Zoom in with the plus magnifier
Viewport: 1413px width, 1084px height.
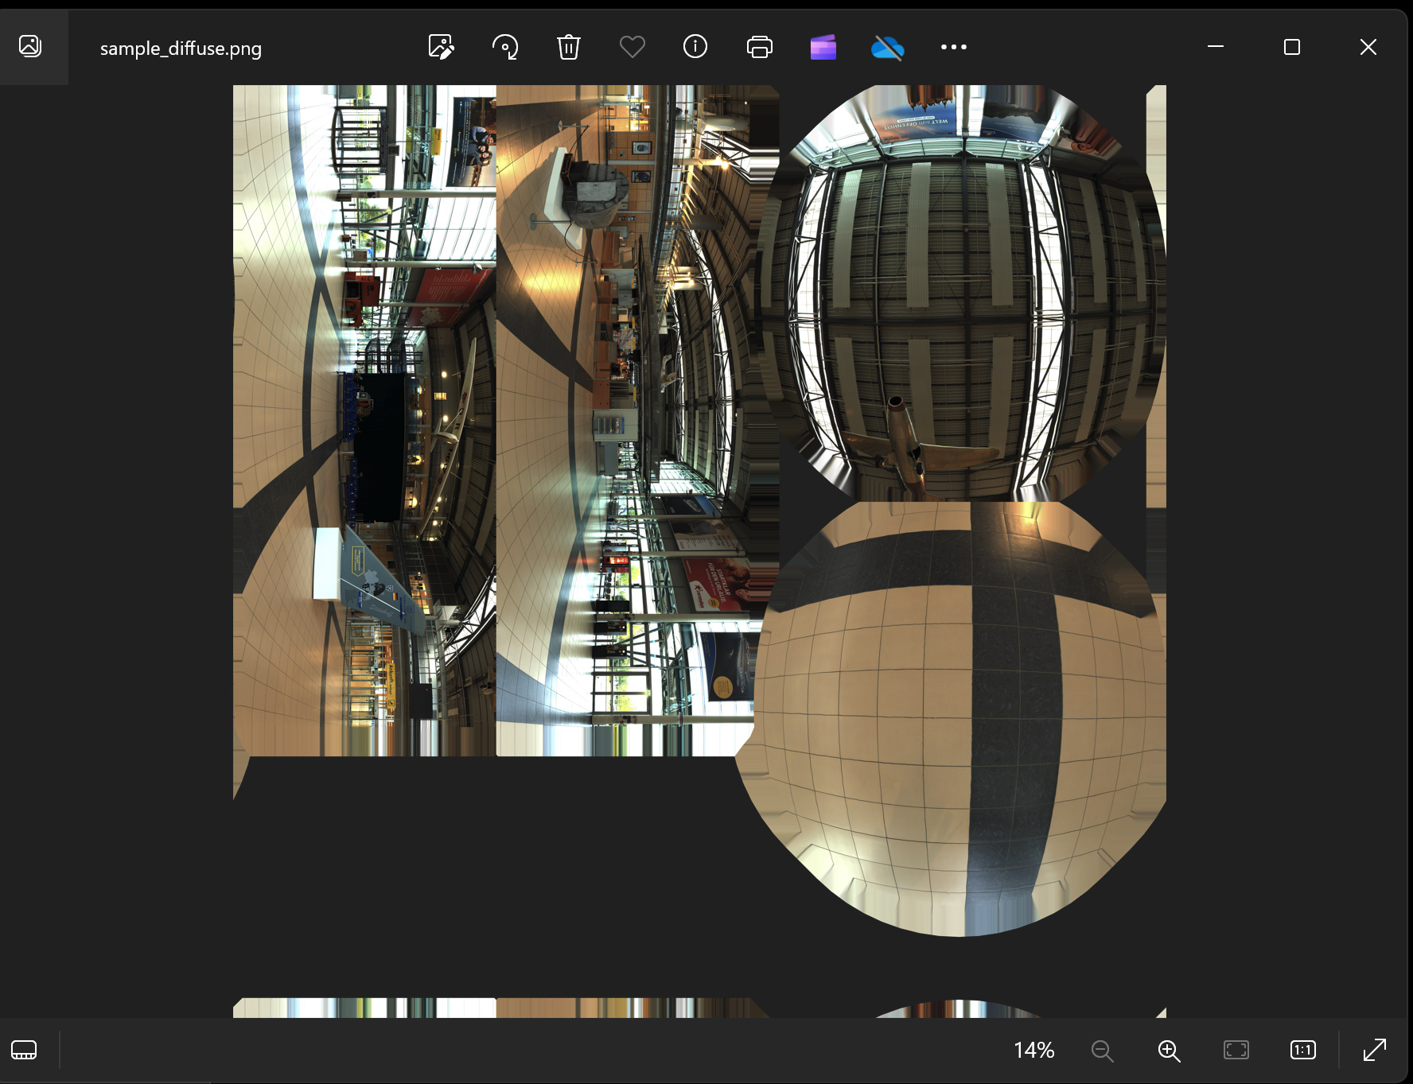pos(1169,1051)
